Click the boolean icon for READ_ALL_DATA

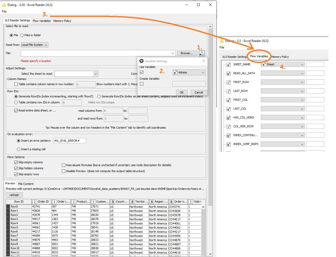point(229,74)
